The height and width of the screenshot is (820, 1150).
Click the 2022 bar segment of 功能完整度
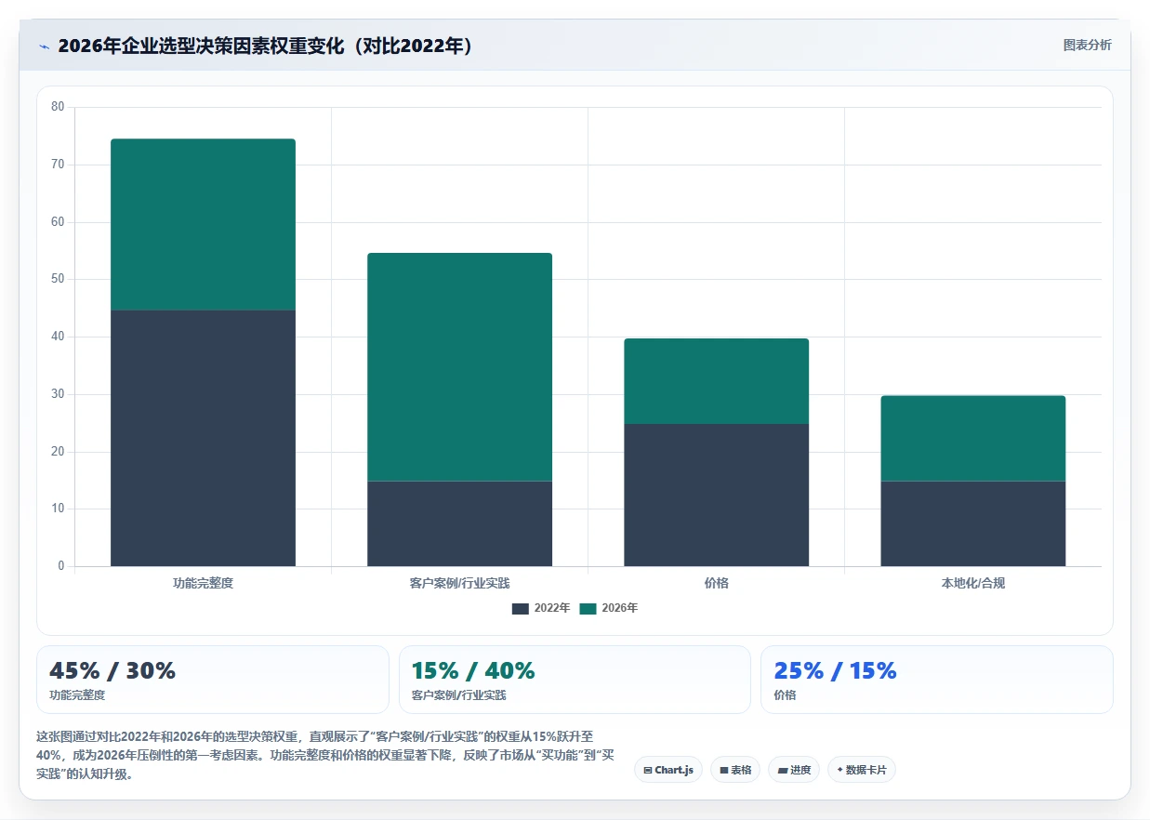(x=203, y=438)
